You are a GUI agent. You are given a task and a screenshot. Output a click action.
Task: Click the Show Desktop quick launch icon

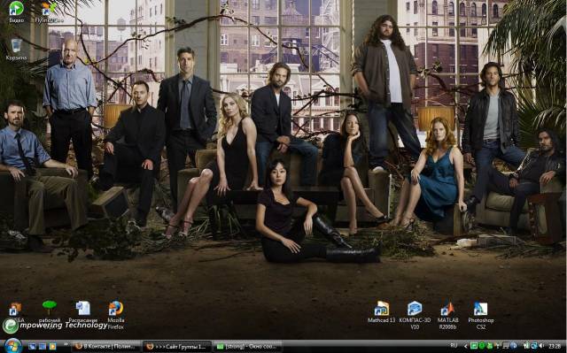pos(32,346)
